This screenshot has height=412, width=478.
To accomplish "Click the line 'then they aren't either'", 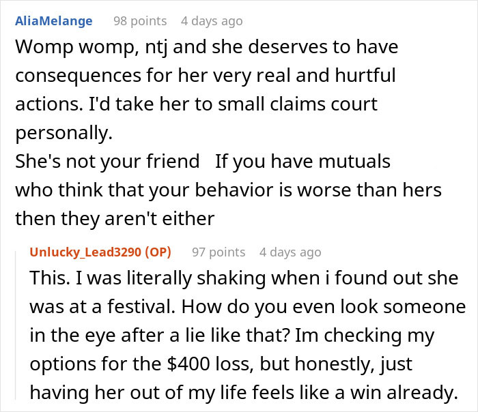I will pyautogui.click(x=115, y=218).
